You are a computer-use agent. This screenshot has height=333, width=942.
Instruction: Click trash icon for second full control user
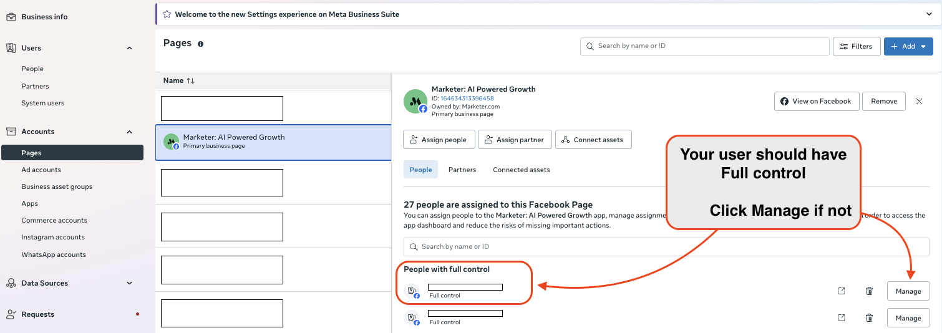point(869,317)
